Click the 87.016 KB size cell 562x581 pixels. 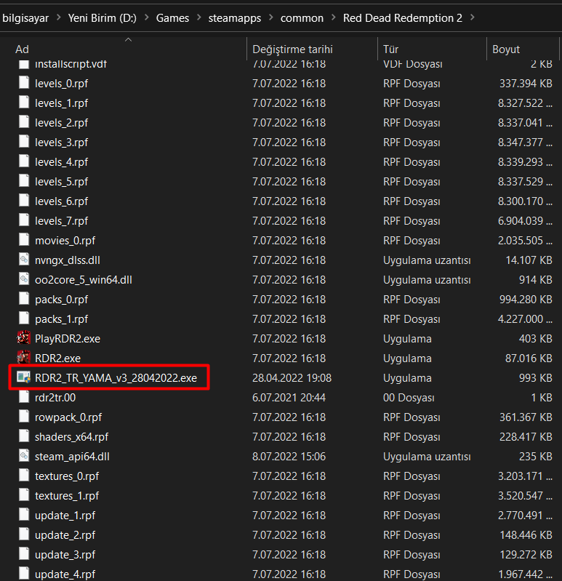click(x=529, y=358)
